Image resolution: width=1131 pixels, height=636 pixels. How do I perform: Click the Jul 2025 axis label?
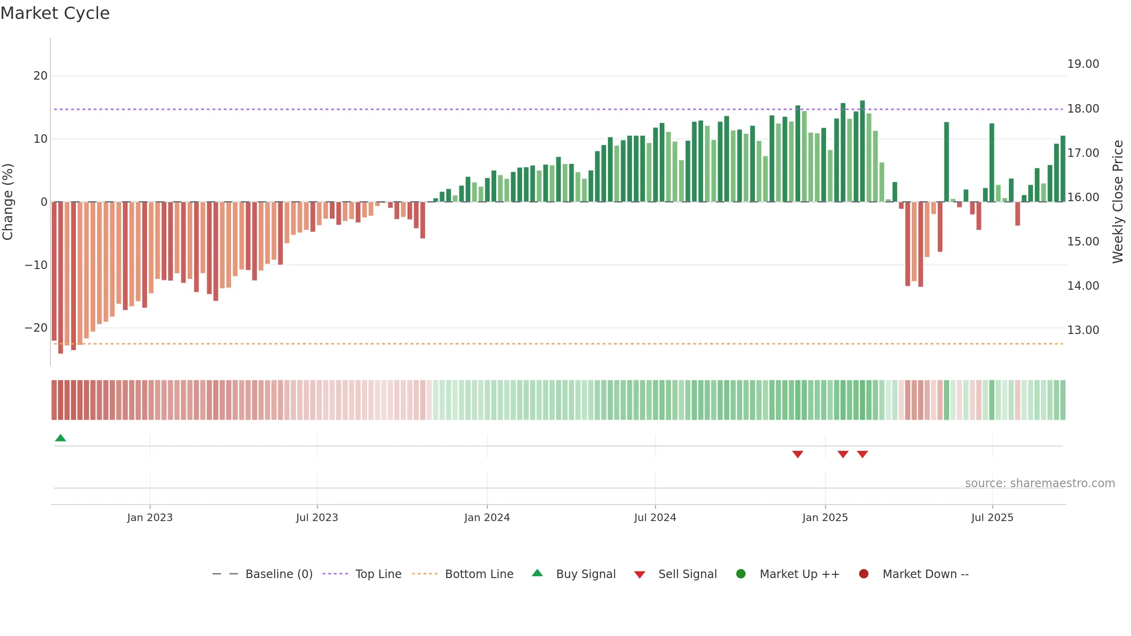[992, 517]
